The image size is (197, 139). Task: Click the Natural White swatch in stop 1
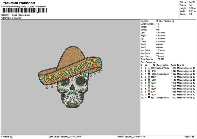click(x=149, y=68)
